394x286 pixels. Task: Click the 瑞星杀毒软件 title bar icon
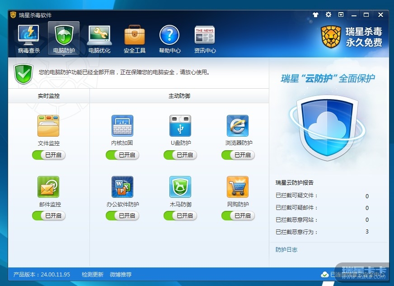pyautogui.click(x=13, y=15)
